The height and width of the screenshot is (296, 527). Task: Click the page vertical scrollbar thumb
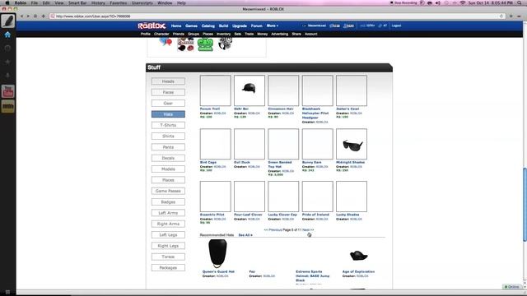click(525, 204)
